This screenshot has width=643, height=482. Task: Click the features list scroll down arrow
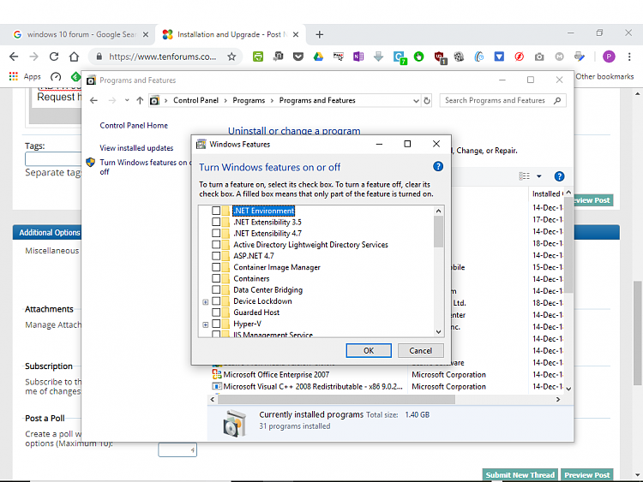tap(438, 331)
